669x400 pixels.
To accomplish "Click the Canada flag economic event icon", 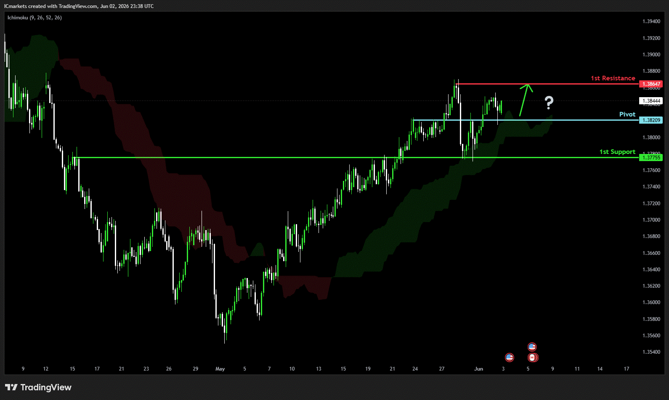I will click(x=533, y=358).
